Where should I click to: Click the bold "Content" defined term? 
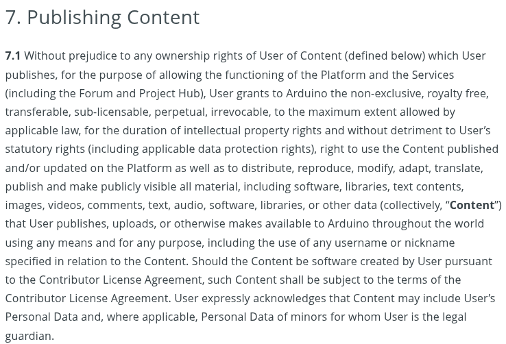pyautogui.click(x=472, y=205)
